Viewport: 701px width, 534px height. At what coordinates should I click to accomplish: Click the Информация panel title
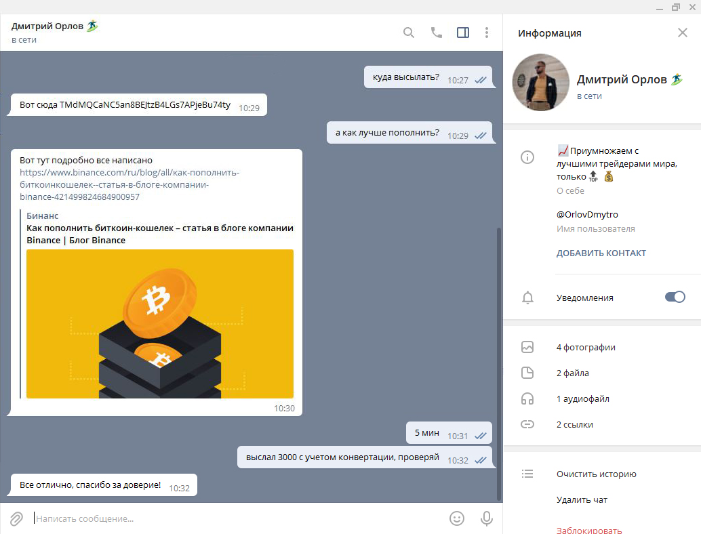tap(549, 33)
